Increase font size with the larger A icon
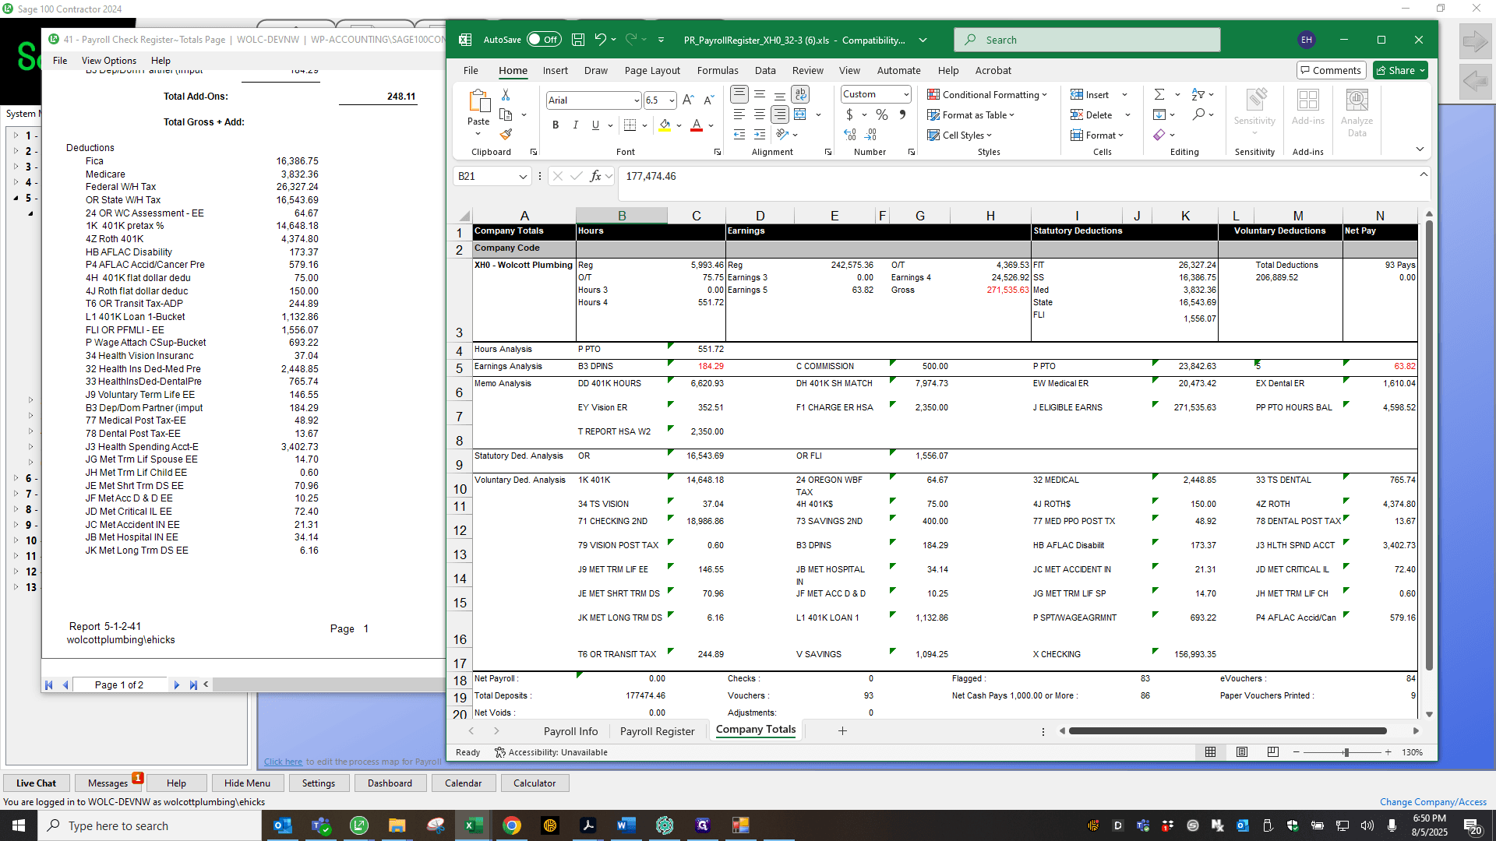 pyautogui.click(x=688, y=100)
